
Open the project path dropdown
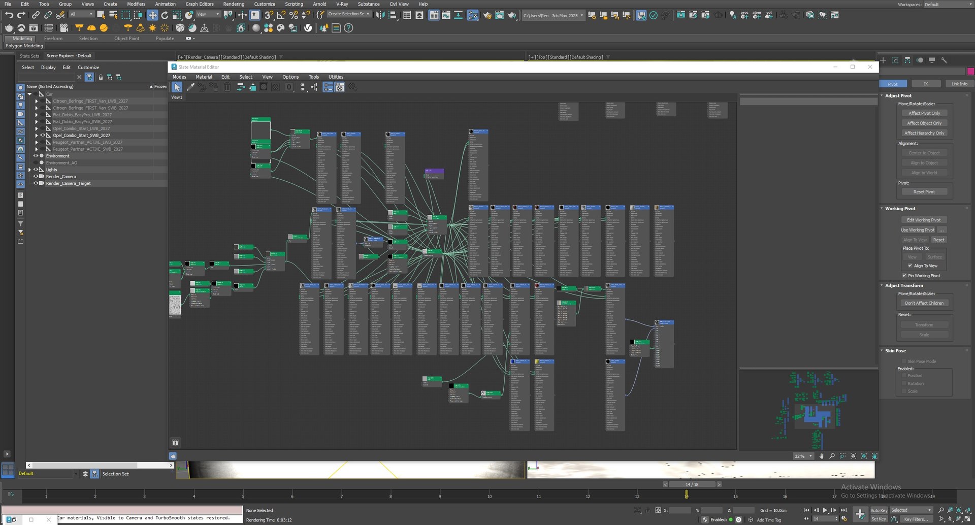[x=553, y=15]
